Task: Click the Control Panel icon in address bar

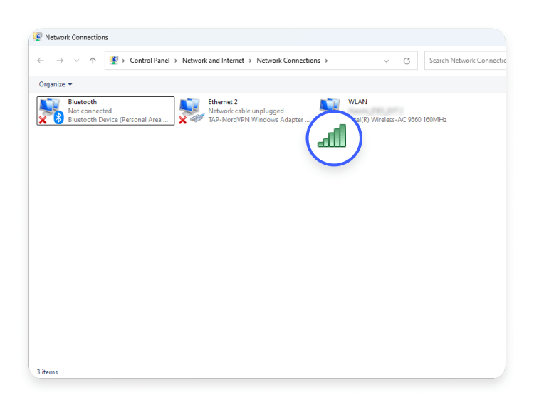Action: click(114, 61)
